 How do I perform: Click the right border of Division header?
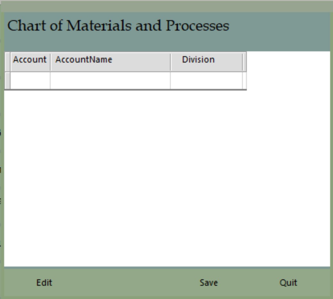[x=242, y=61]
